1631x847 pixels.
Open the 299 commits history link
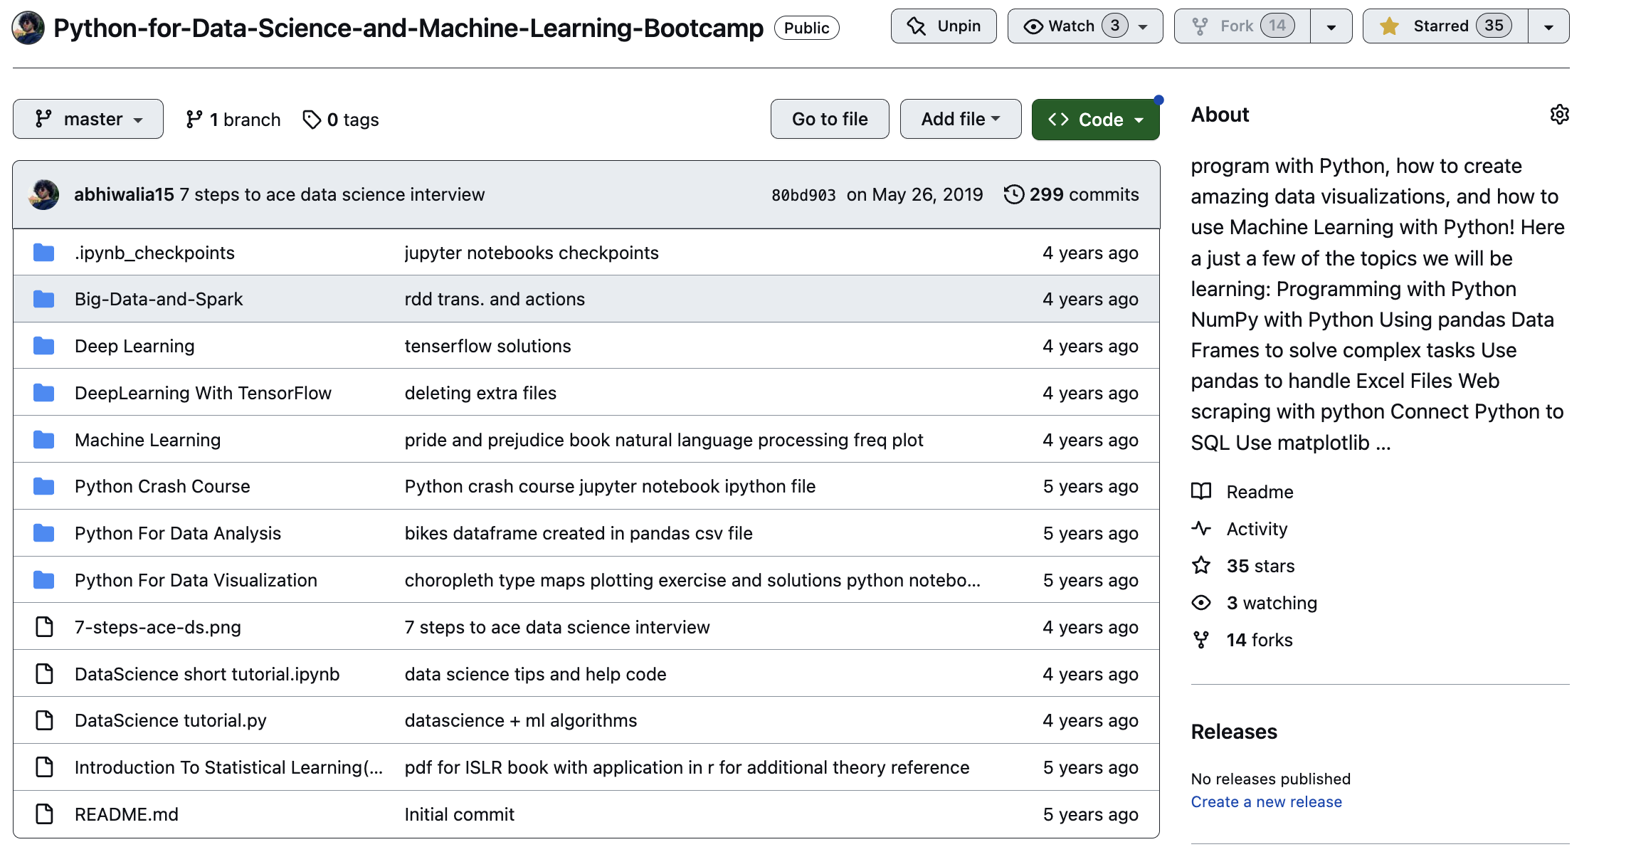(x=1072, y=194)
